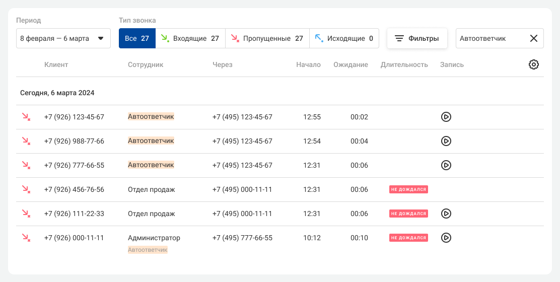Click client number +7 (926) 111-22-33
The width and height of the screenshot is (560, 282).
pyautogui.click(x=75, y=214)
